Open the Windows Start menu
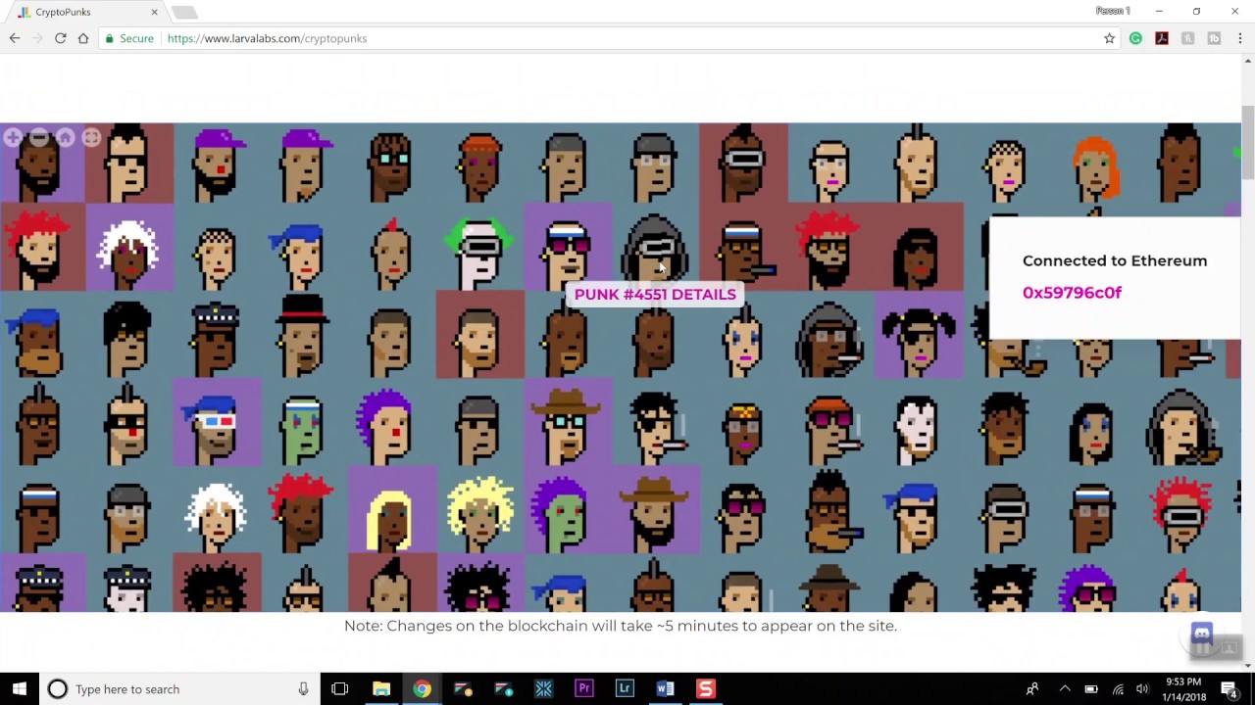 point(20,689)
